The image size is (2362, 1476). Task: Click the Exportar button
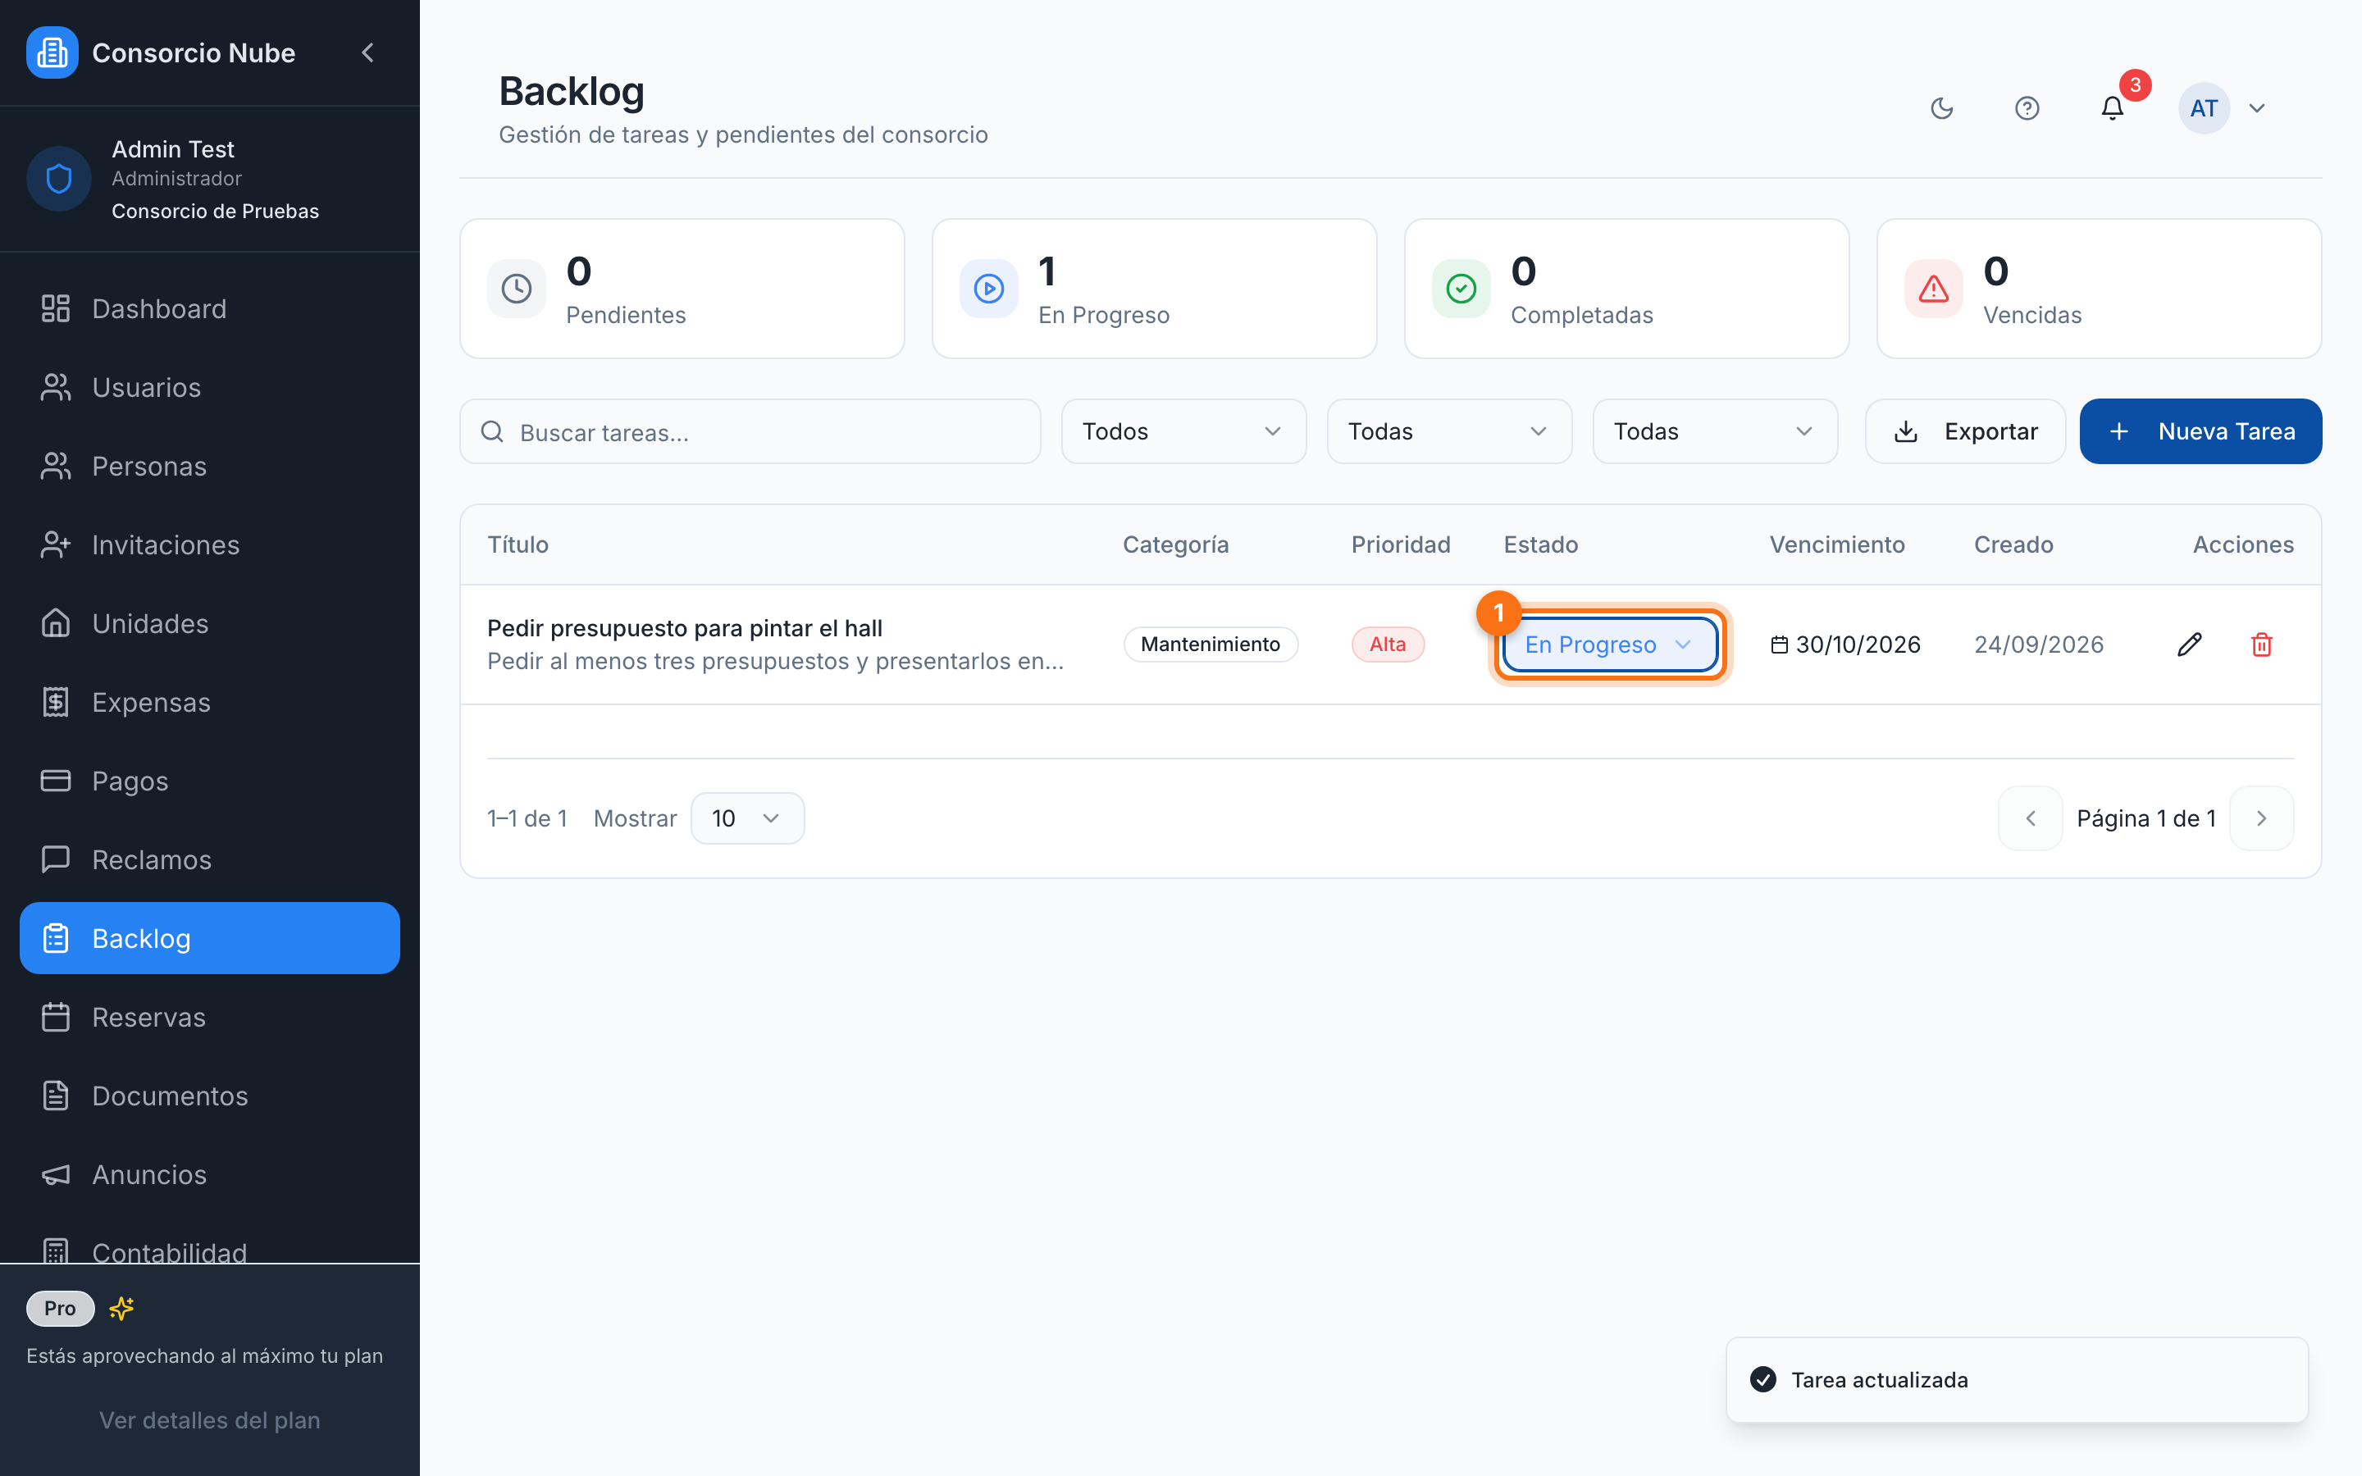pos(1965,431)
